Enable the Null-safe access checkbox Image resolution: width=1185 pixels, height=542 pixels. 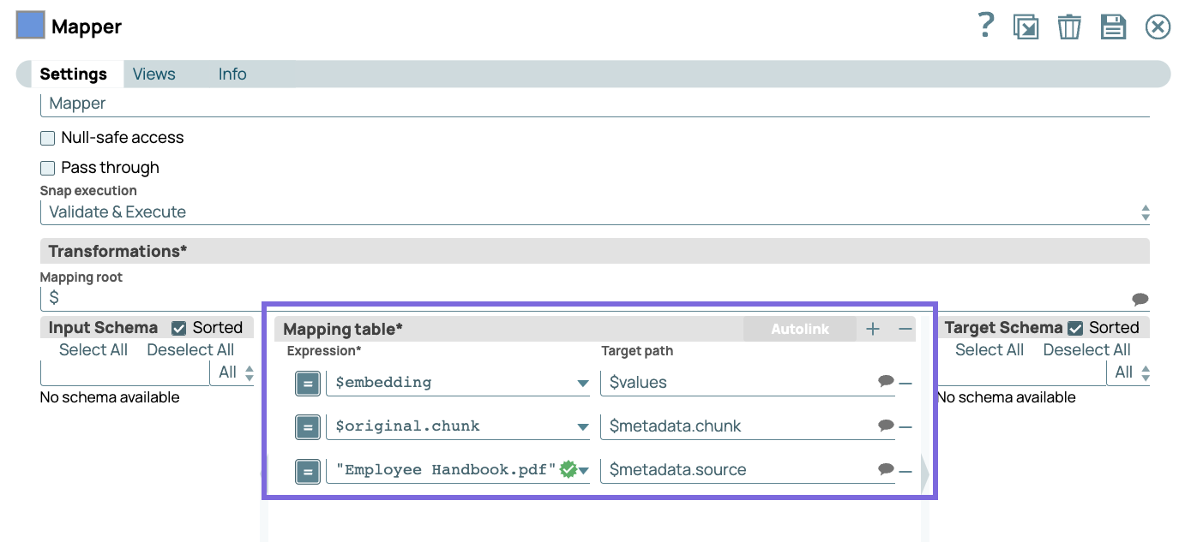pos(47,138)
